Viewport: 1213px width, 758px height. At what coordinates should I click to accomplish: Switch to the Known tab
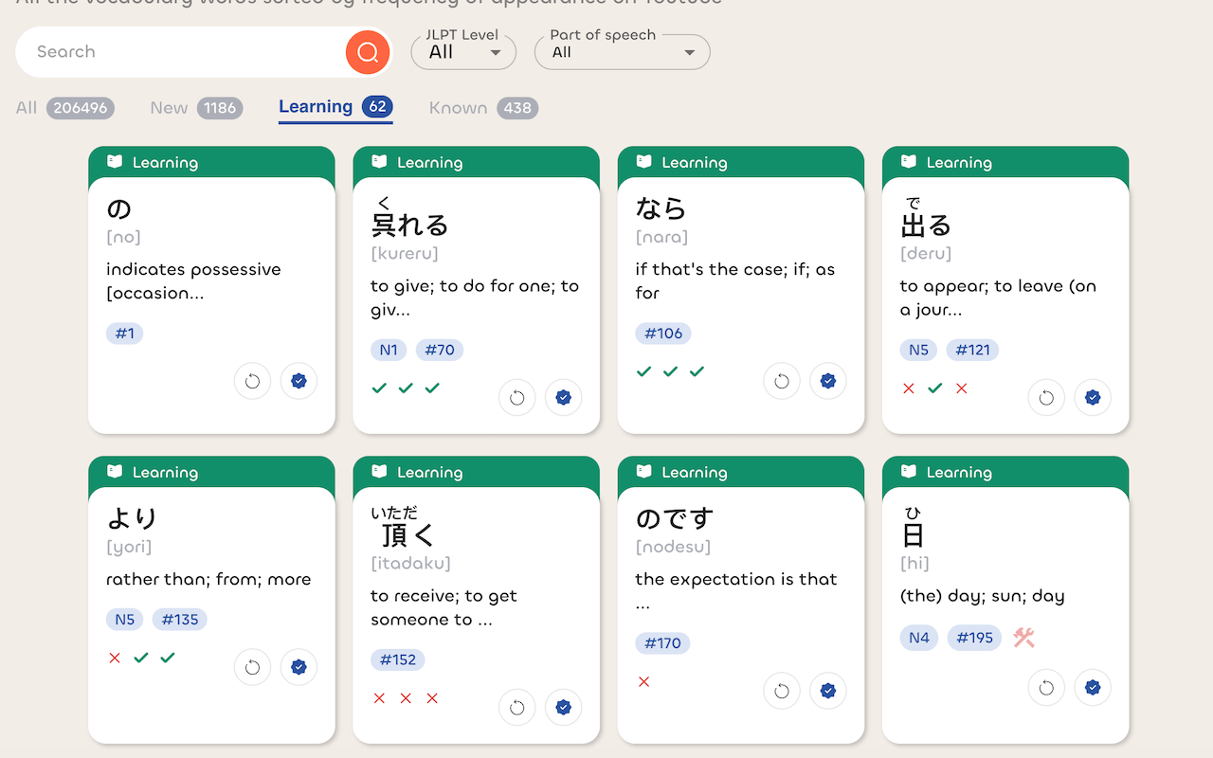482,107
